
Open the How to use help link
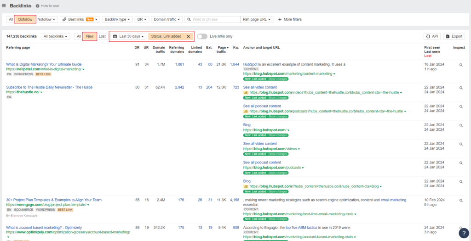pyautogui.click(x=47, y=6)
